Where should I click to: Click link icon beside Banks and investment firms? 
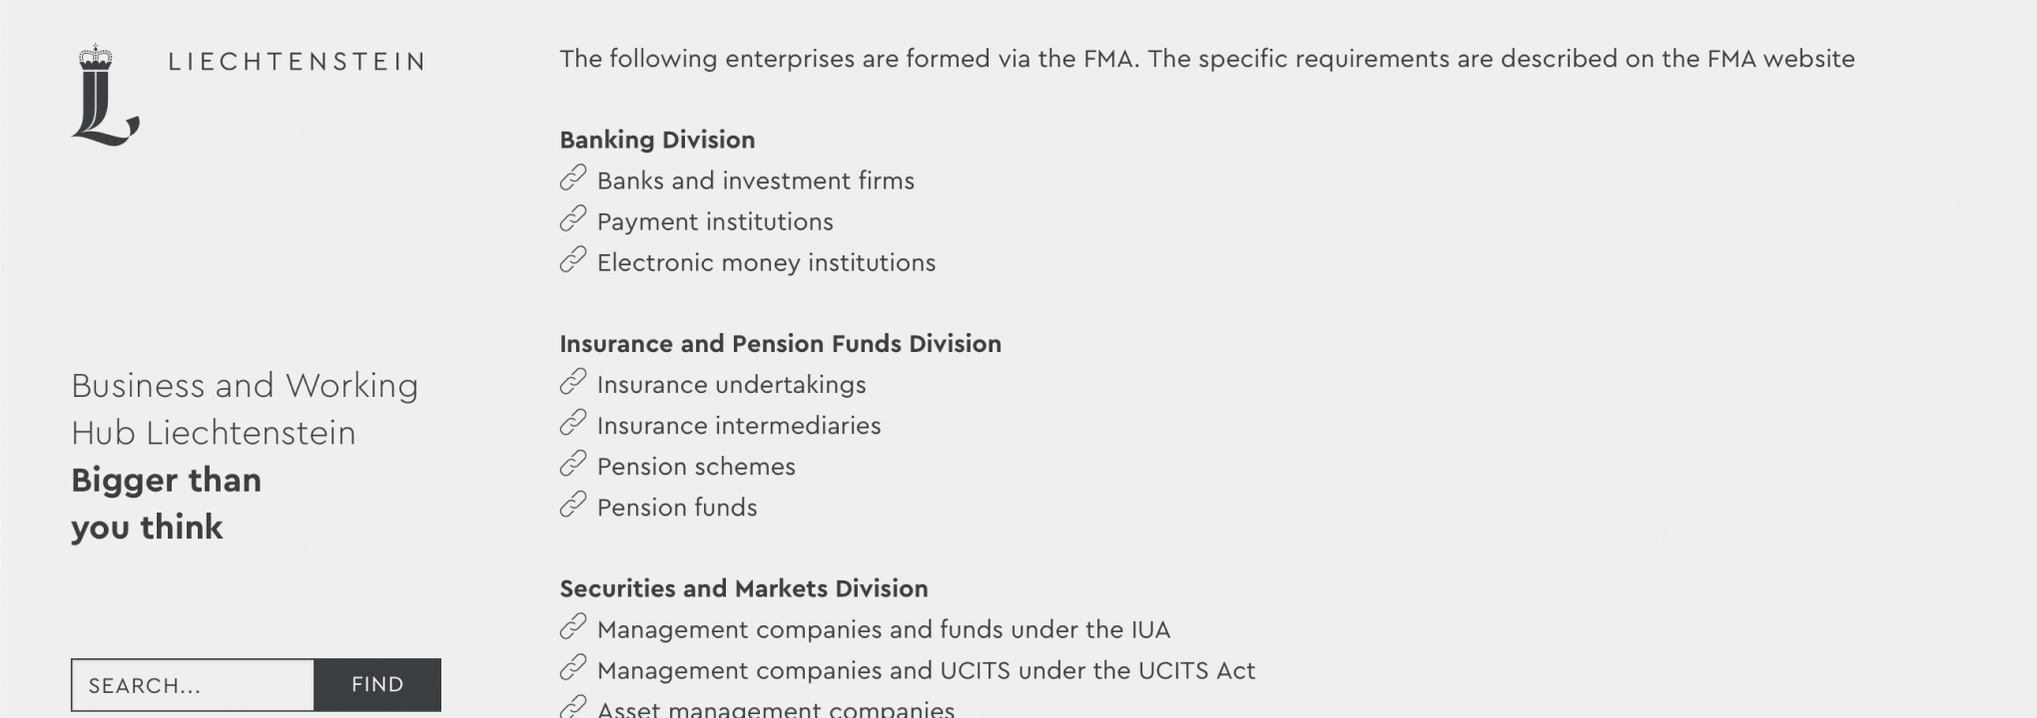[573, 179]
